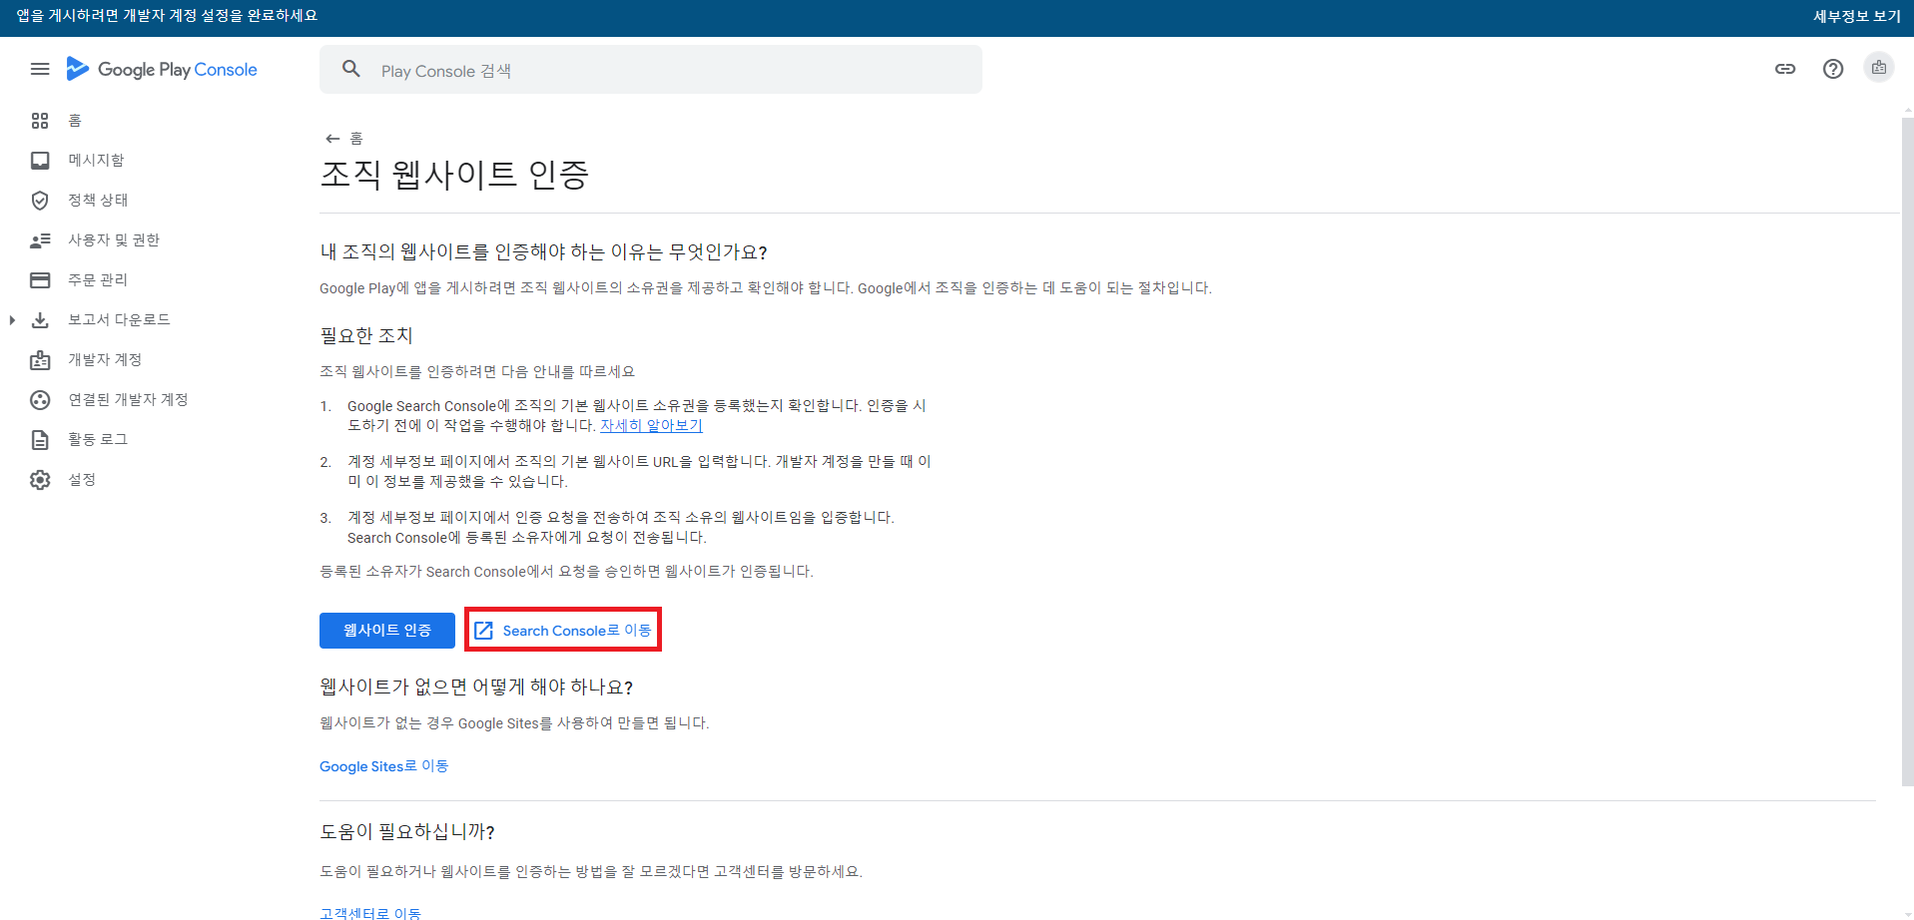Expand the 보고서 다운로드 submenu arrow

pyautogui.click(x=12, y=320)
